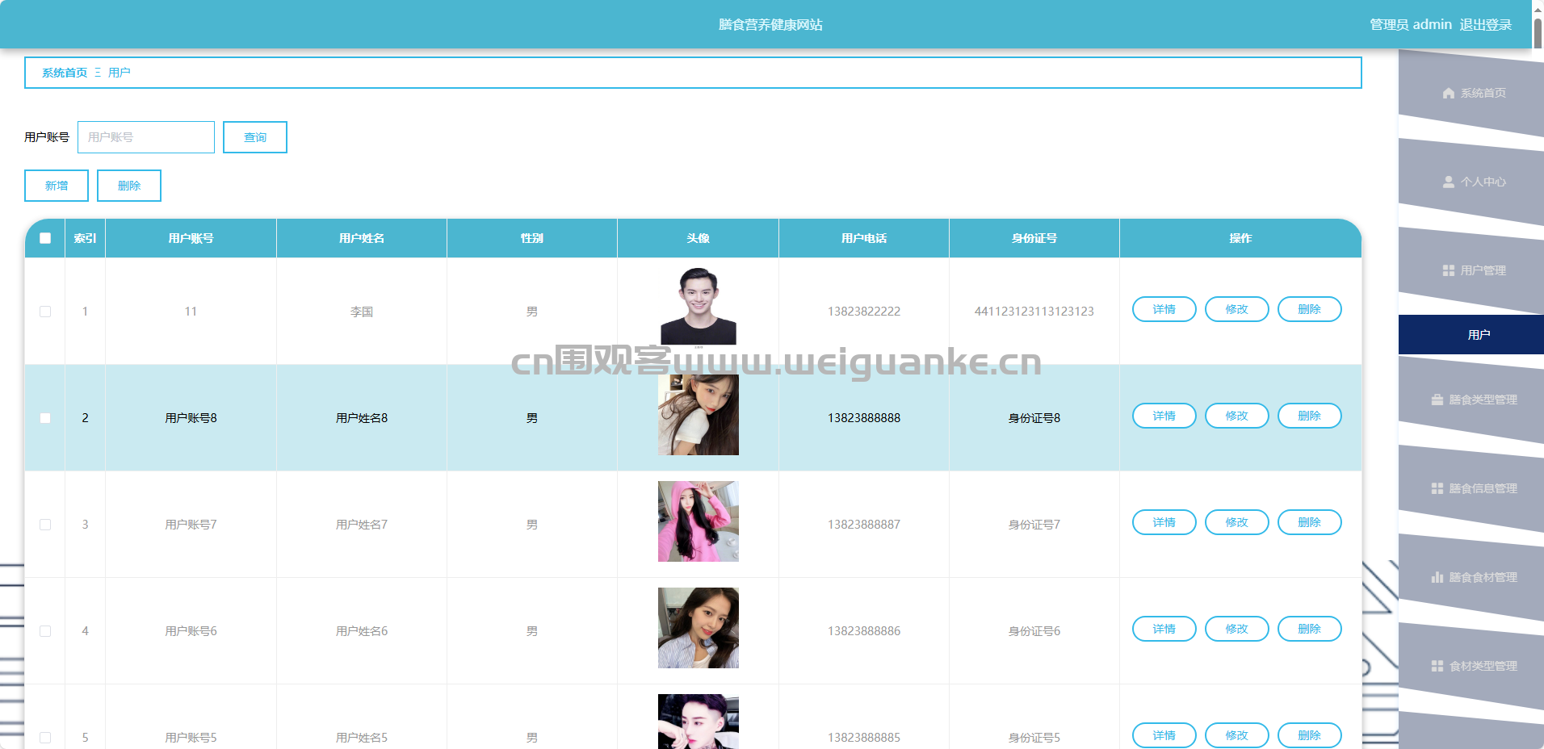Expand the 膳食食材管理 sidebar menu

coord(1471,577)
